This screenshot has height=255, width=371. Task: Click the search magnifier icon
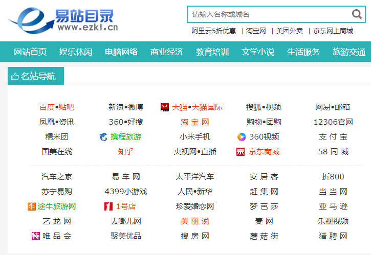[357, 14]
